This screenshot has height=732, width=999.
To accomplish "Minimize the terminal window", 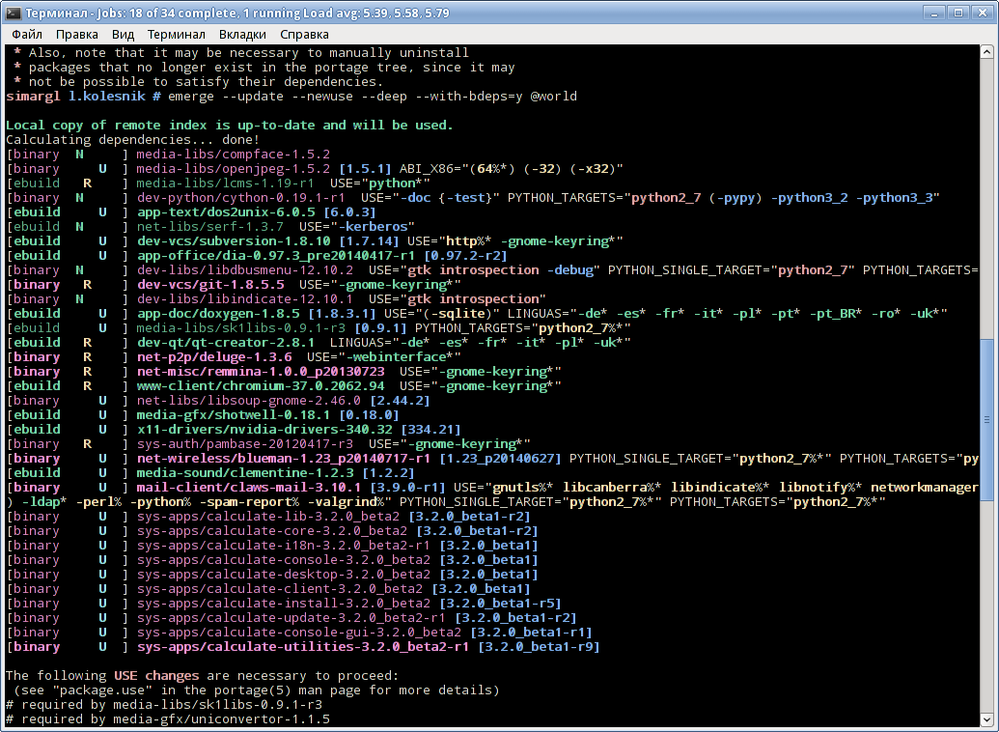I will tap(934, 13).
